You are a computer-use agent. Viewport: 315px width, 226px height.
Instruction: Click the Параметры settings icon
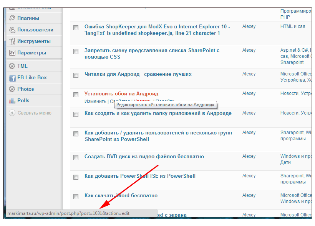coord(12,53)
